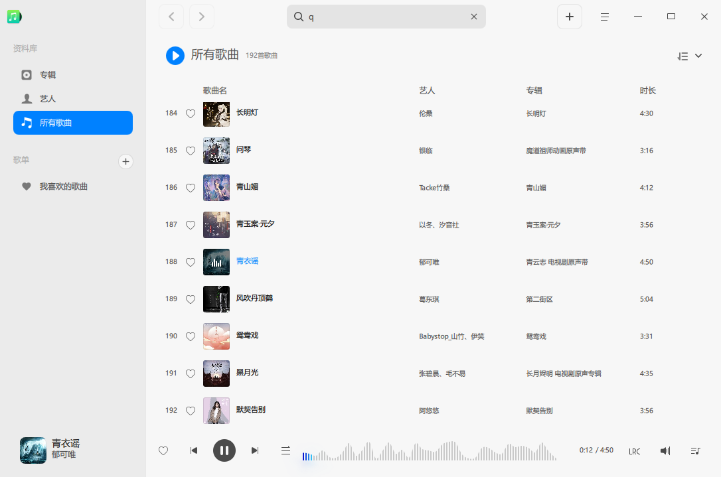Clear the search field with the X
The width and height of the screenshot is (721, 477).
coord(473,17)
